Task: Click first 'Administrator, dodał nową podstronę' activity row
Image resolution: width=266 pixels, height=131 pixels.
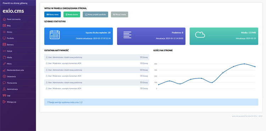Action: coord(97,58)
